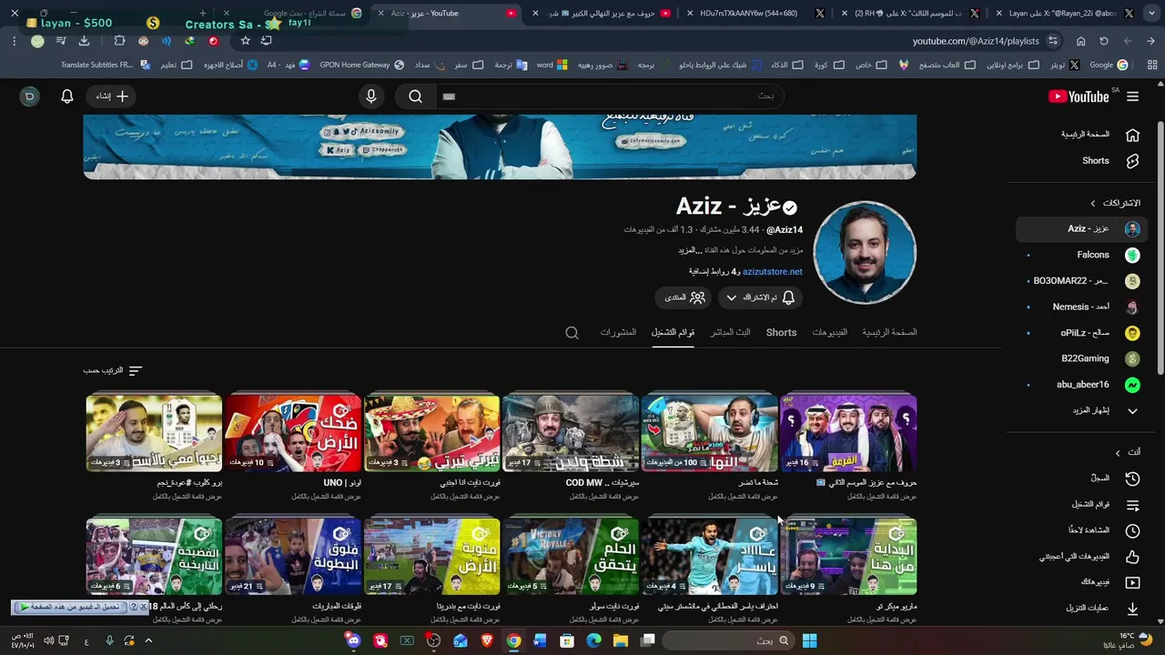Open the UNO playlist thumbnail
This screenshot has height=655, width=1165.
pos(293,432)
